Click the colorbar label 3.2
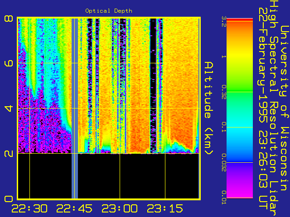The height and width of the screenshot is (217, 290). point(224,21)
